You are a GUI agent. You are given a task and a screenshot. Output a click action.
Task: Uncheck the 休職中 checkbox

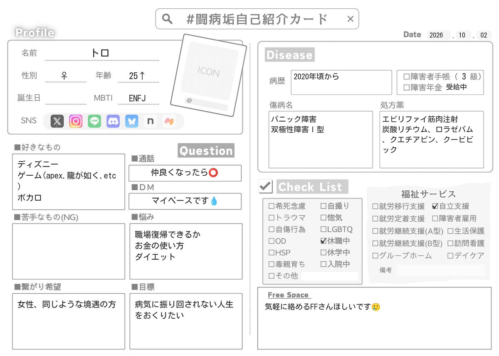click(324, 241)
